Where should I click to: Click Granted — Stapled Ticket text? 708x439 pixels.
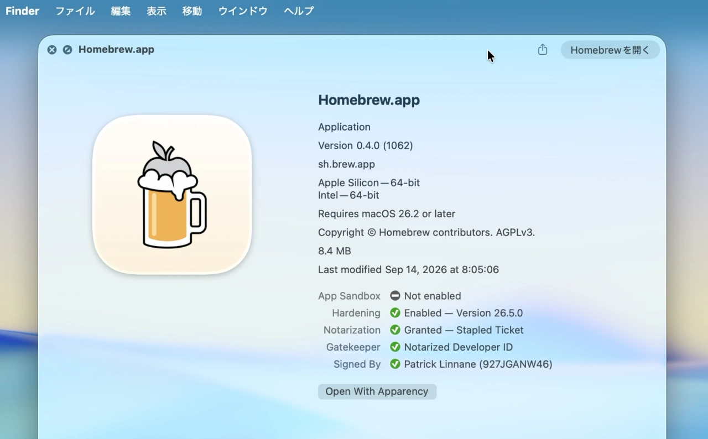(x=464, y=330)
